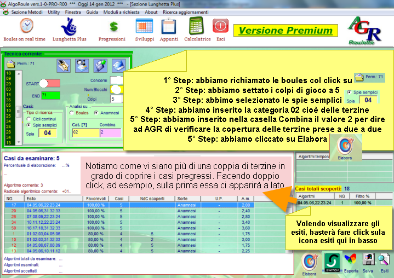Select the Anamnesi analysis radio button
The width and height of the screenshot is (394, 278).
tap(96, 113)
